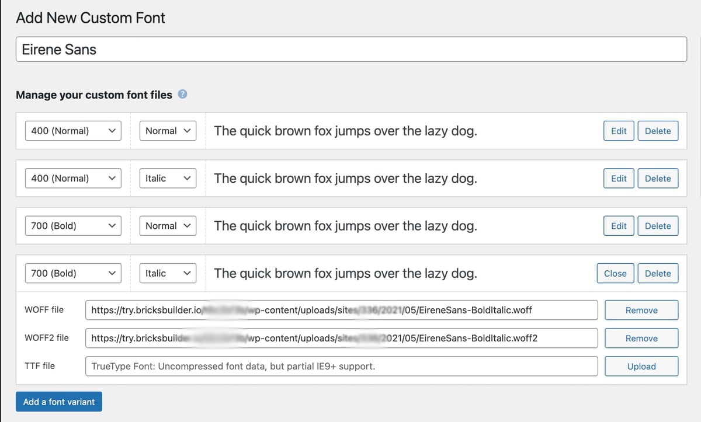
Task: Click the help icon beside Manage your custom font files
Action: tap(182, 94)
